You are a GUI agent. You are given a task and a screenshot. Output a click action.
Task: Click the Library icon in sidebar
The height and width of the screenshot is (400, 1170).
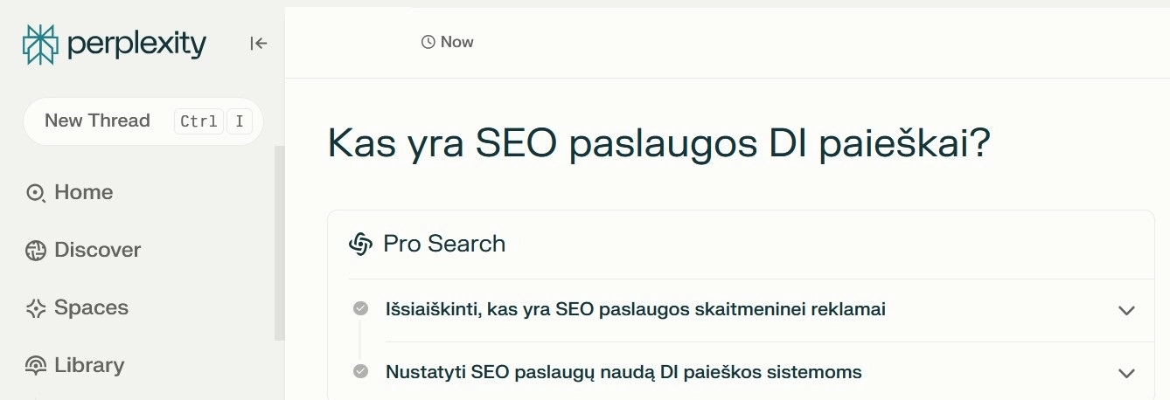[x=36, y=366]
